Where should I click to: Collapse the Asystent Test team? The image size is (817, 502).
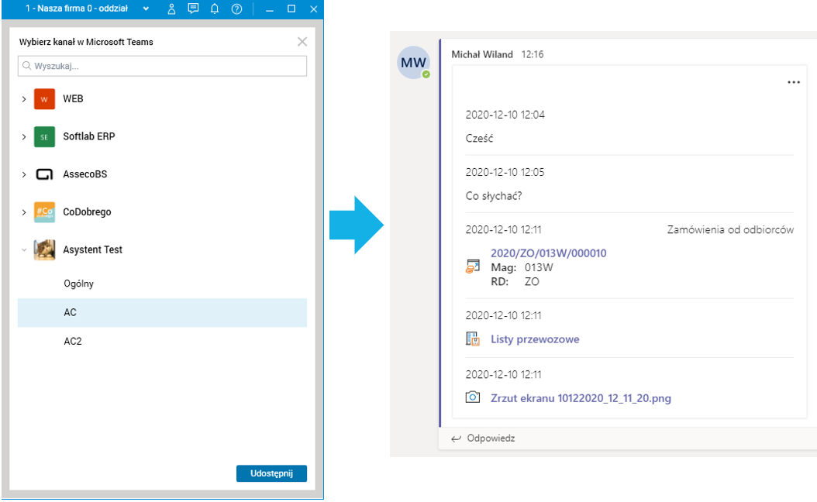24,250
